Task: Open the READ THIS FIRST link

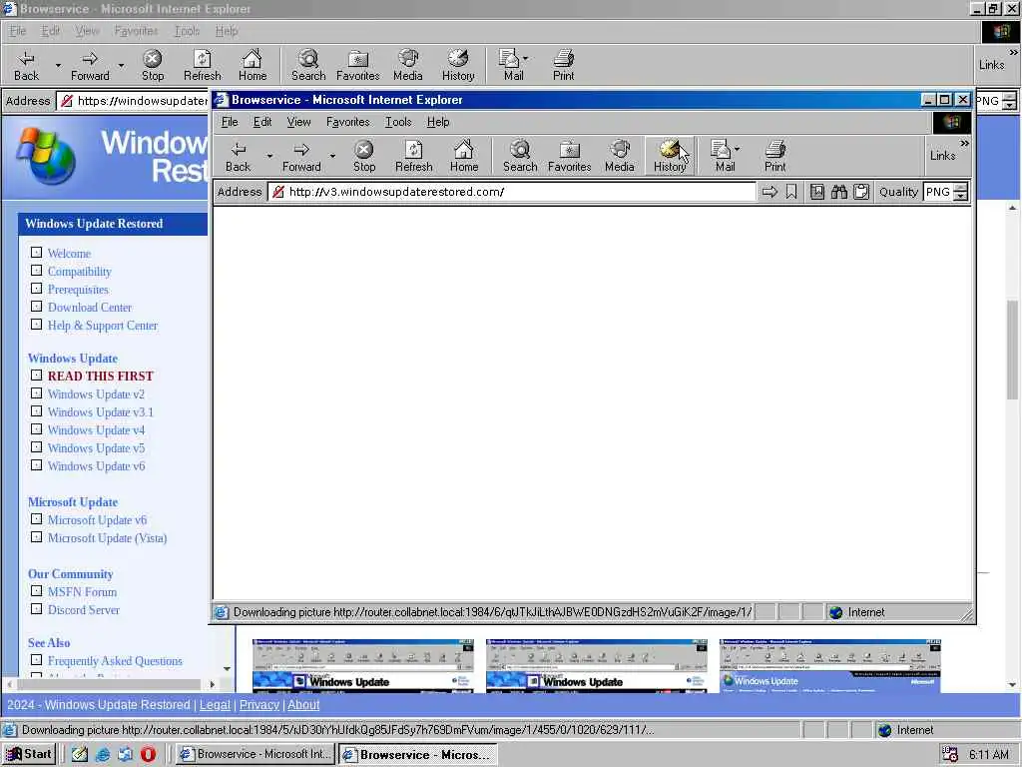Action: [101, 377]
